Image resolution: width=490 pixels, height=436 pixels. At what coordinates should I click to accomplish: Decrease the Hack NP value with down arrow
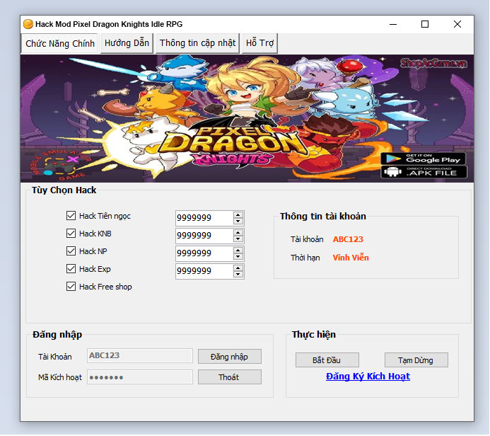coord(238,256)
